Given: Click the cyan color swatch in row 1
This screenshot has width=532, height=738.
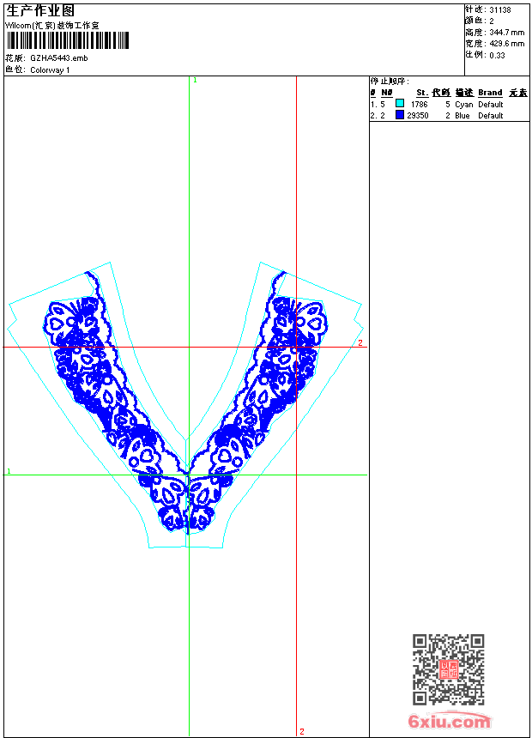Looking at the screenshot, I should coord(400,103).
